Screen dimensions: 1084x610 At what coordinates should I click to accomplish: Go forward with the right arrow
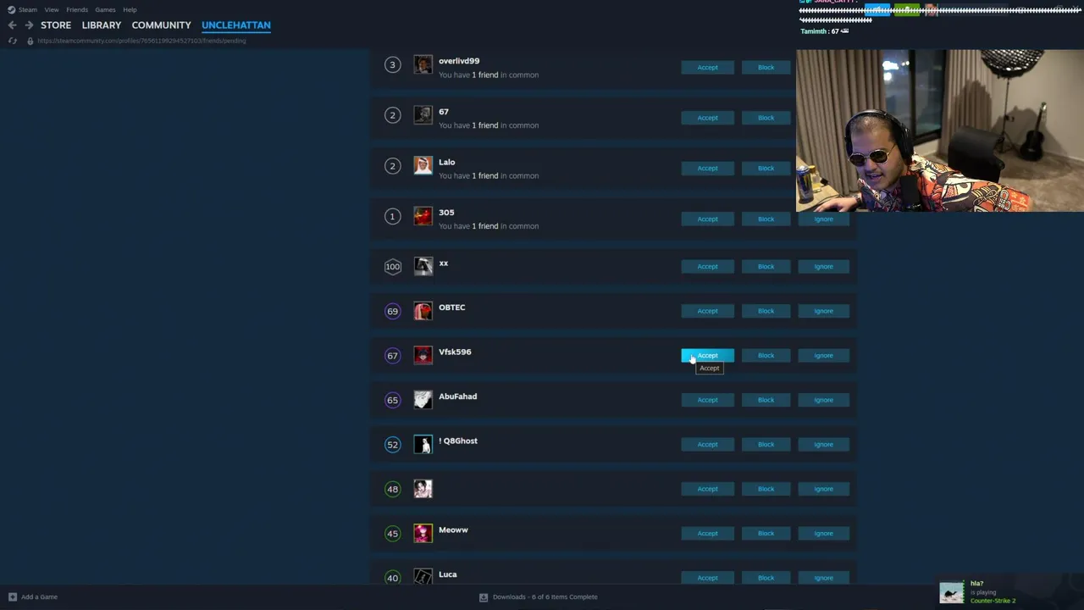pyautogui.click(x=29, y=25)
